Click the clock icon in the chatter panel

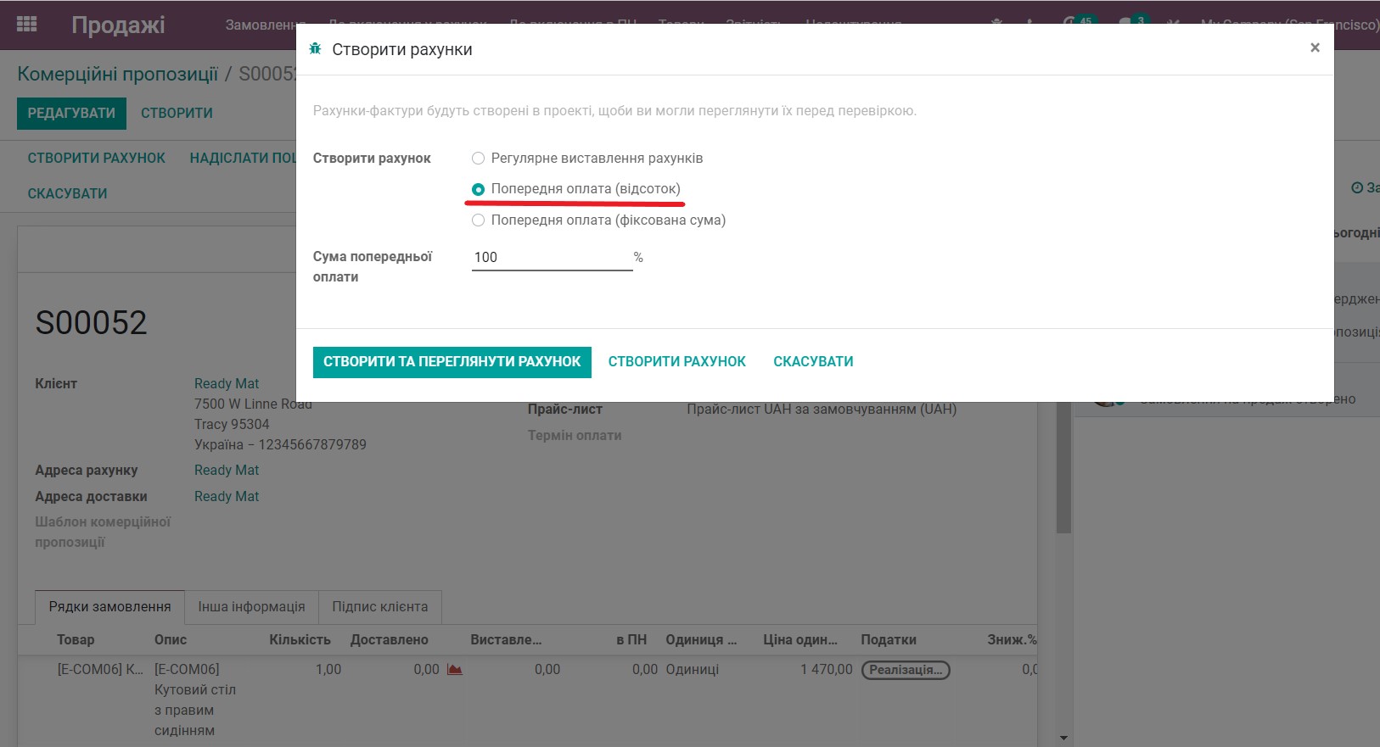(x=1356, y=187)
